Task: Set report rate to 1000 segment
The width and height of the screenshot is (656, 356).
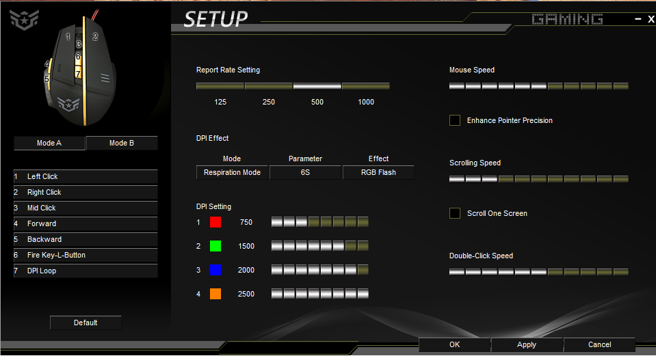Action: click(366, 86)
